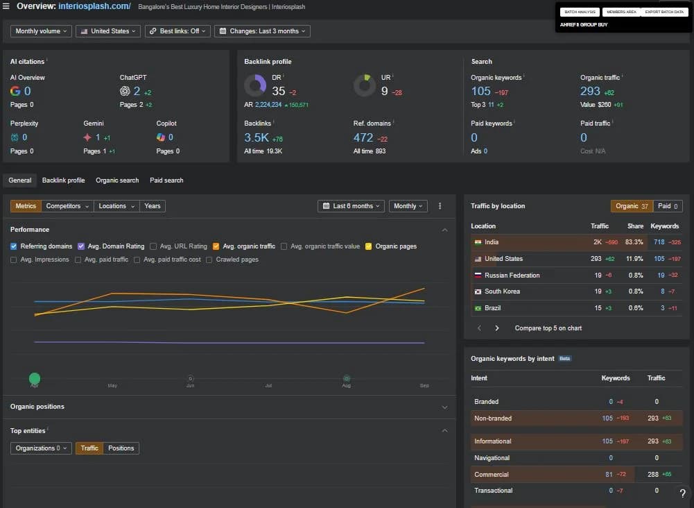Open the interiosplash.com/ domain link

pyautogui.click(x=94, y=6)
